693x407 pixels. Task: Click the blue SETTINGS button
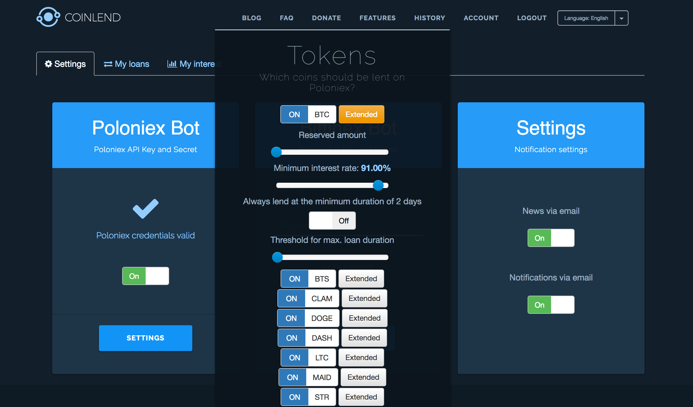click(x=145, y=338)
